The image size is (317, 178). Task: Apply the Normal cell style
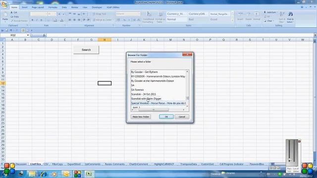click(177, 19)
